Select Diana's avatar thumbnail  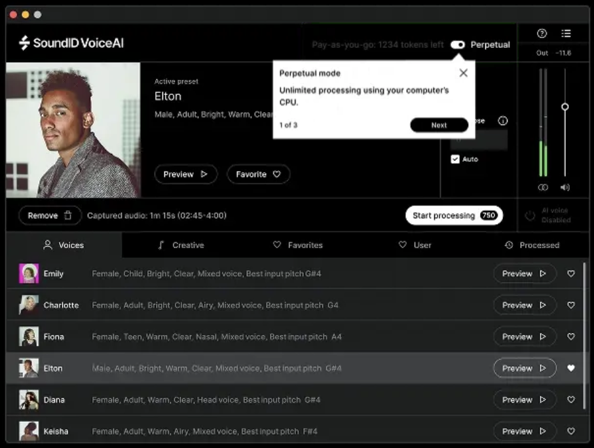point(29,400)
